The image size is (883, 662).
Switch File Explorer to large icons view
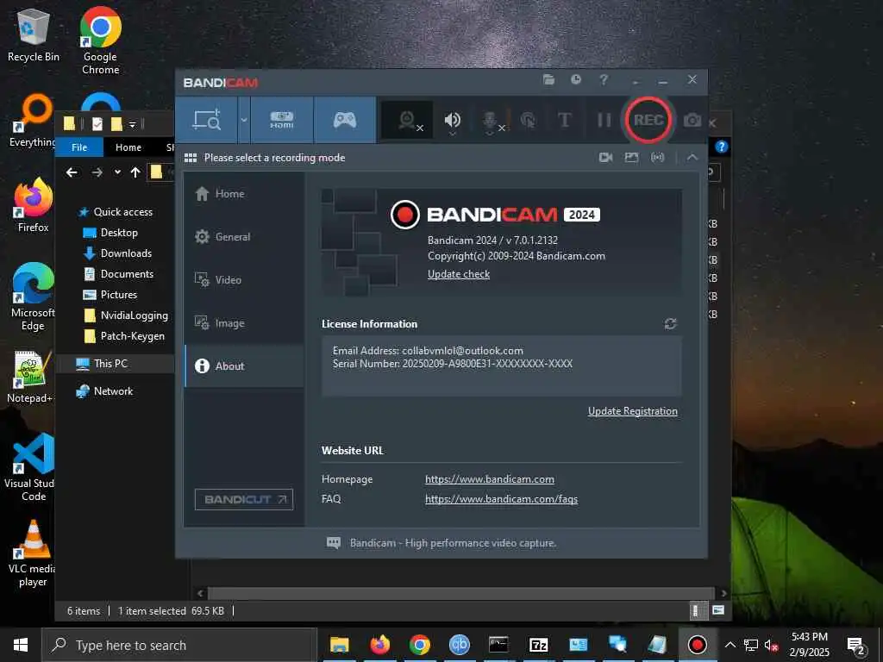point(718,610)
